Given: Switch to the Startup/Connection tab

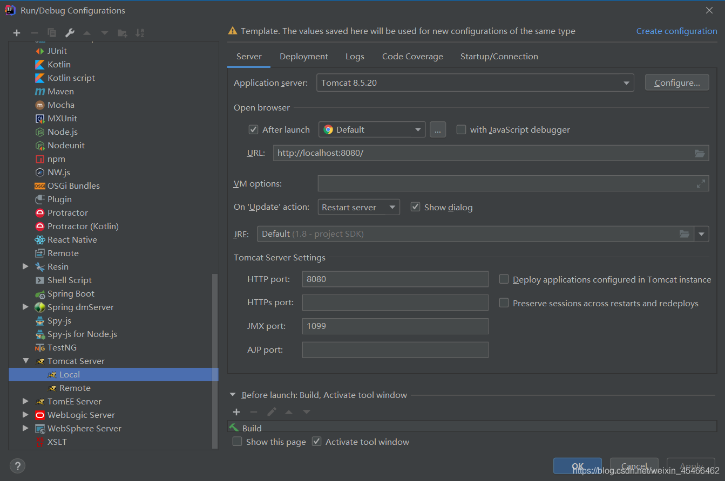Looking at the screenshot, I should click(x=499, y=57).
